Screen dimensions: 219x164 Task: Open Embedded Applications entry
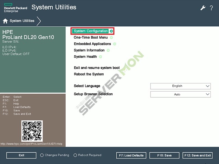click(x=92, y=44)
